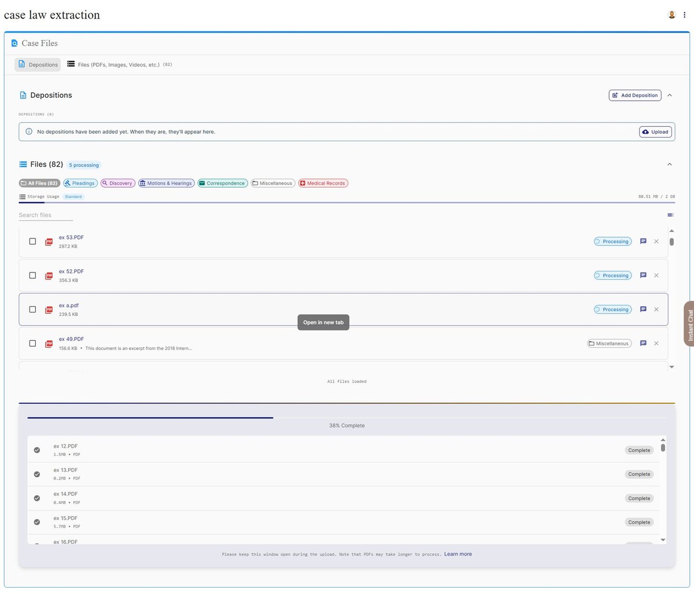Switch to Files (PDFs, Images, Videos, etc.) tab

[119, 65]
